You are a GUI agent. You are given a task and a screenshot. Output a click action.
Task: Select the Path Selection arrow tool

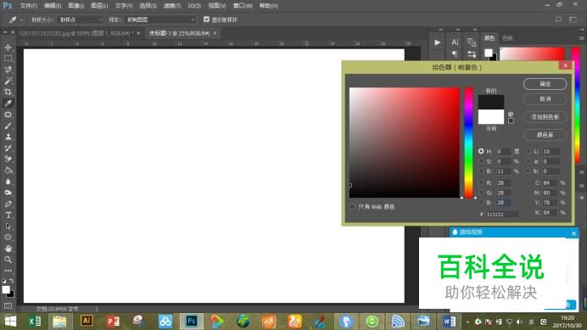pos(8,227)
